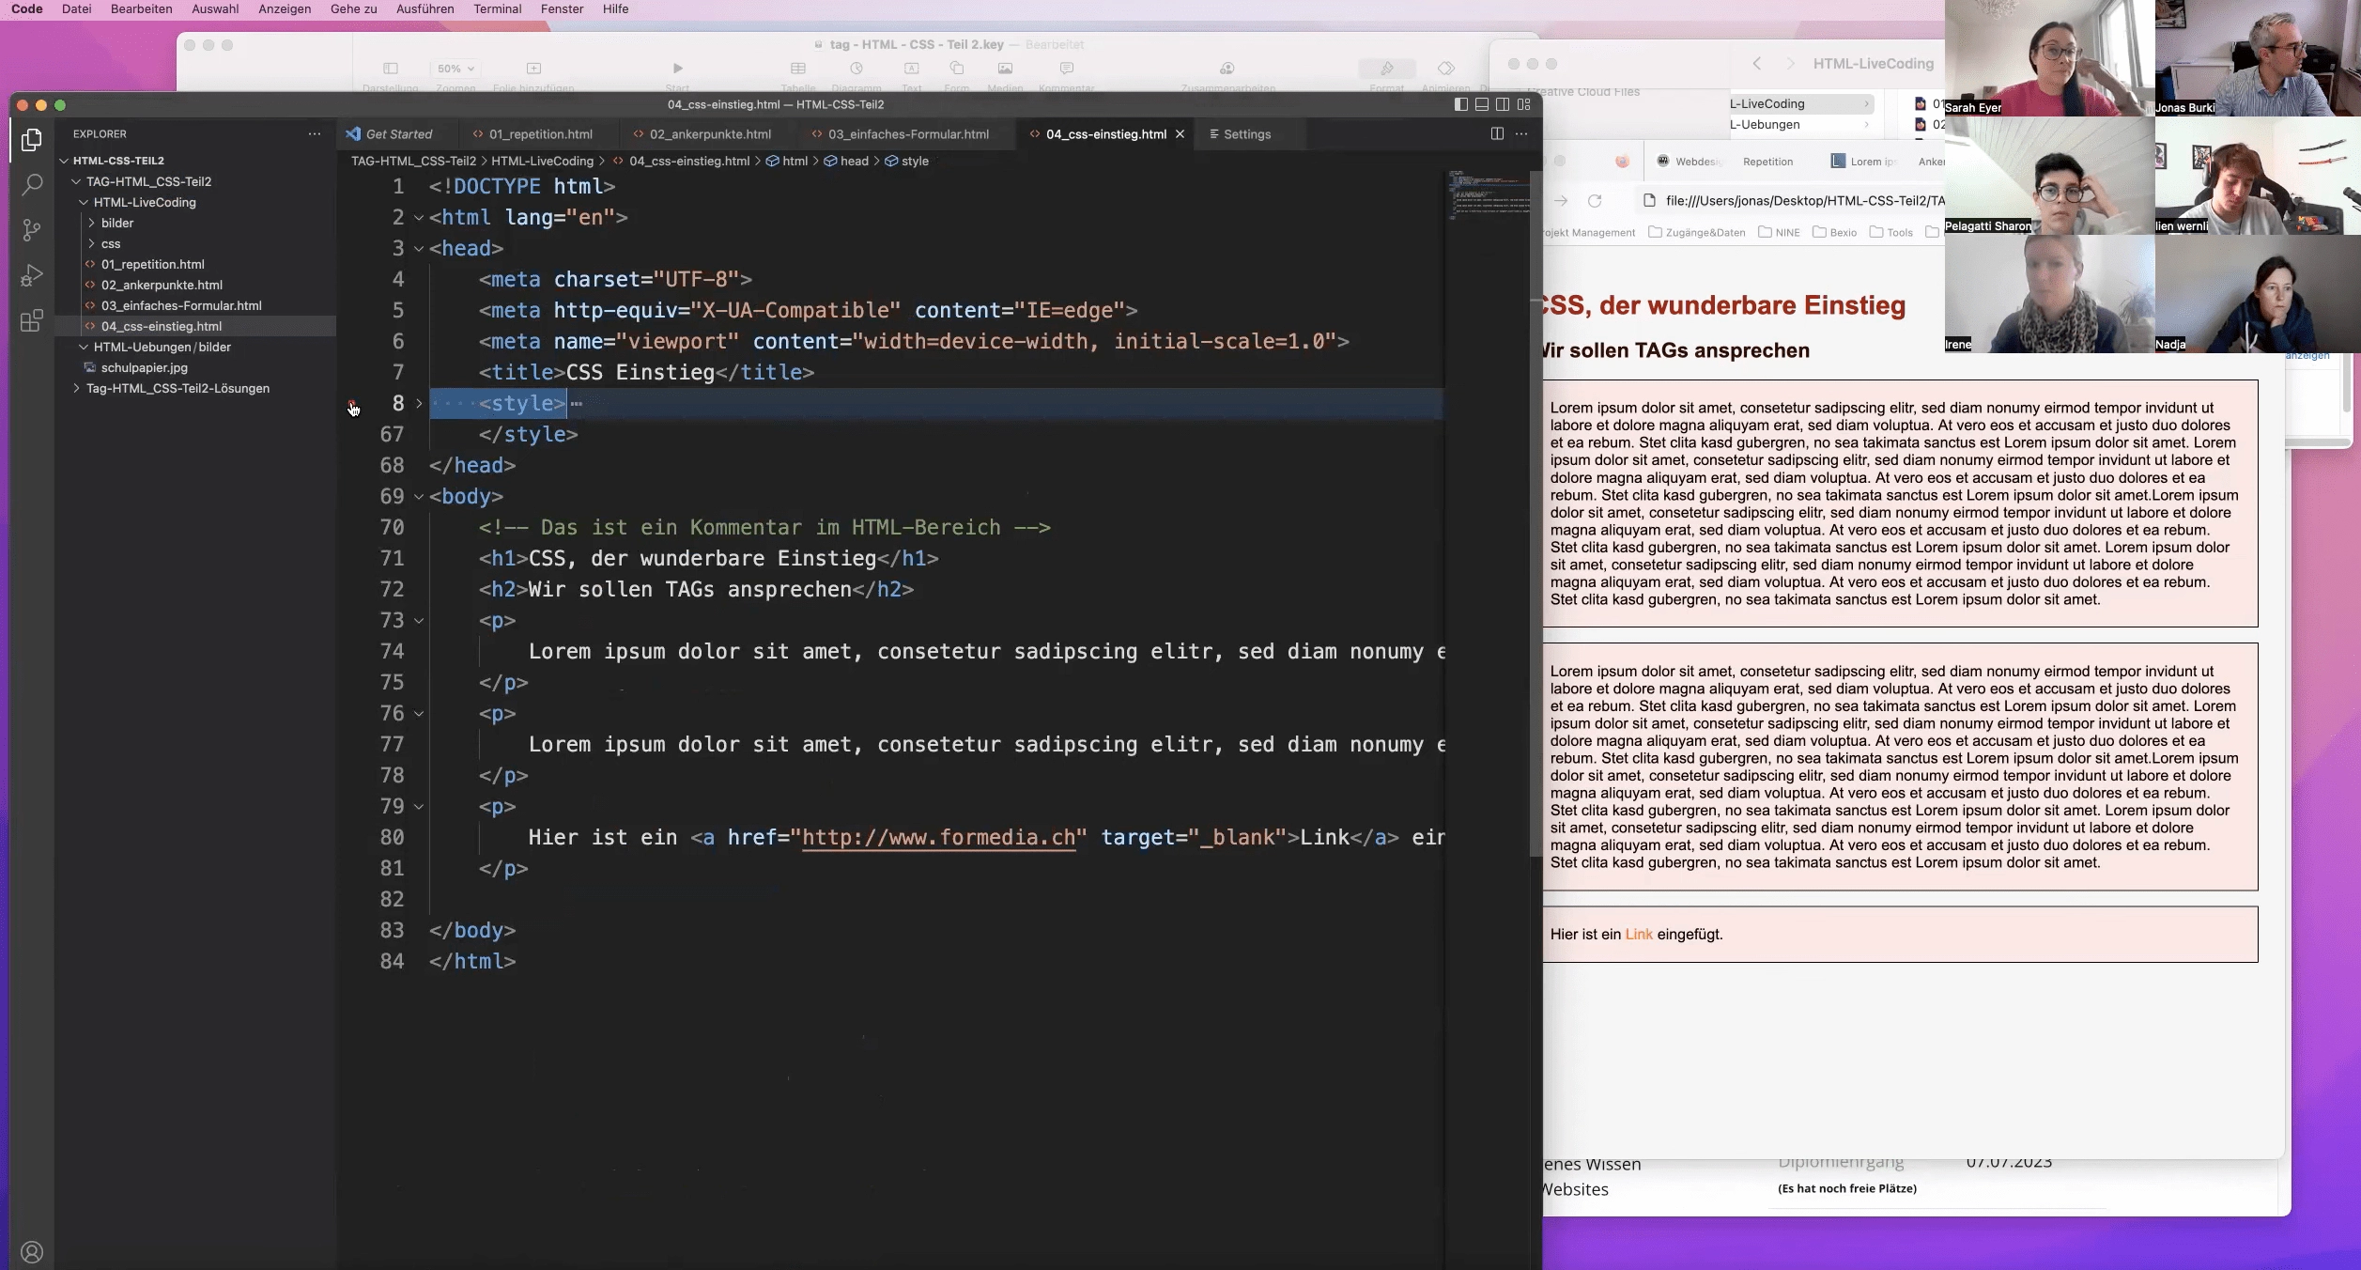Click the browser reload icon
2361x1270 pixels.
tap(1595, 201)
